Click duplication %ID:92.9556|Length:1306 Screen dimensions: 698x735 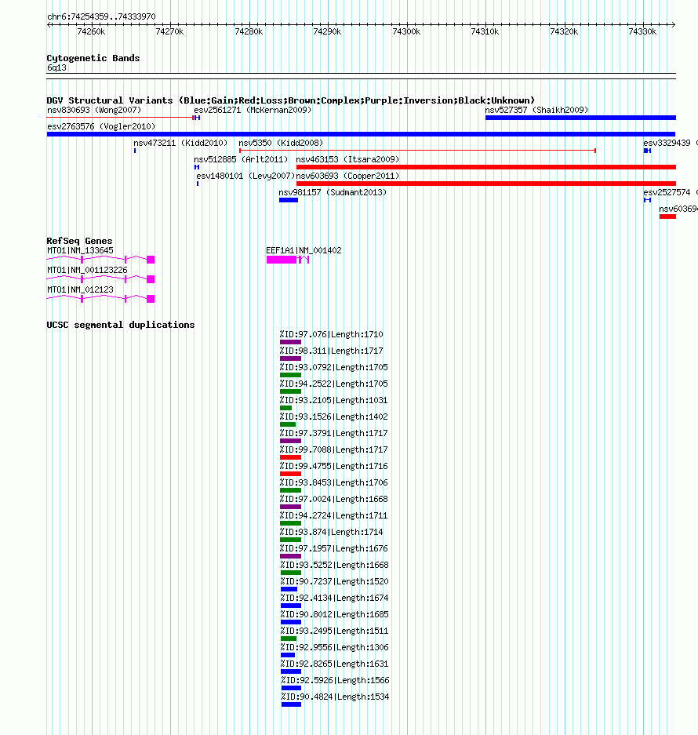335,647
